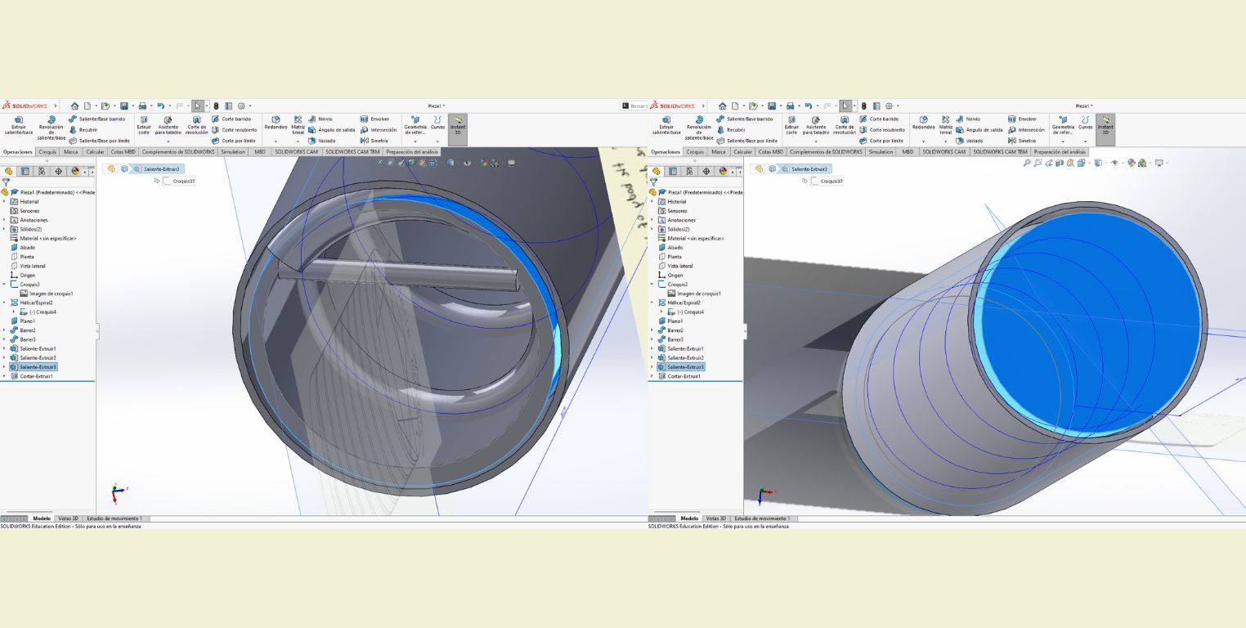Click Extruir corte in left window
Viewport: 1246px width, 628px height.
[144, 124]
